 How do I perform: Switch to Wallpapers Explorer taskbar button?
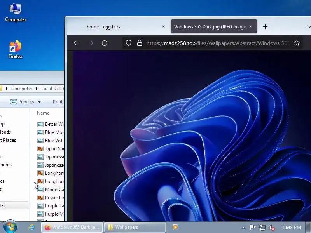135,227
